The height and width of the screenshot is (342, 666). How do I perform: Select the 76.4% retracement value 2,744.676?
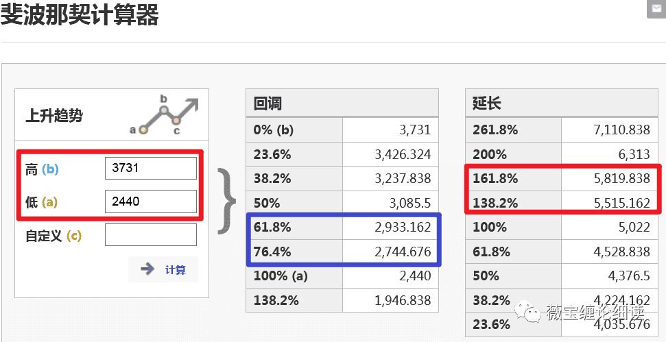pos(403,252)
